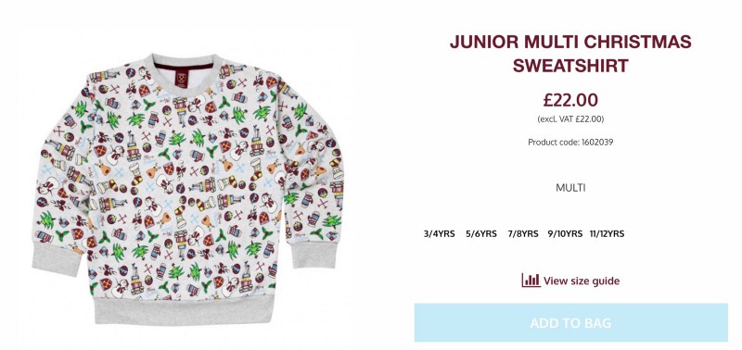Pick the 7/8YRS size
742x350 pixels.
pyautogui.click(x=523, y=234)
